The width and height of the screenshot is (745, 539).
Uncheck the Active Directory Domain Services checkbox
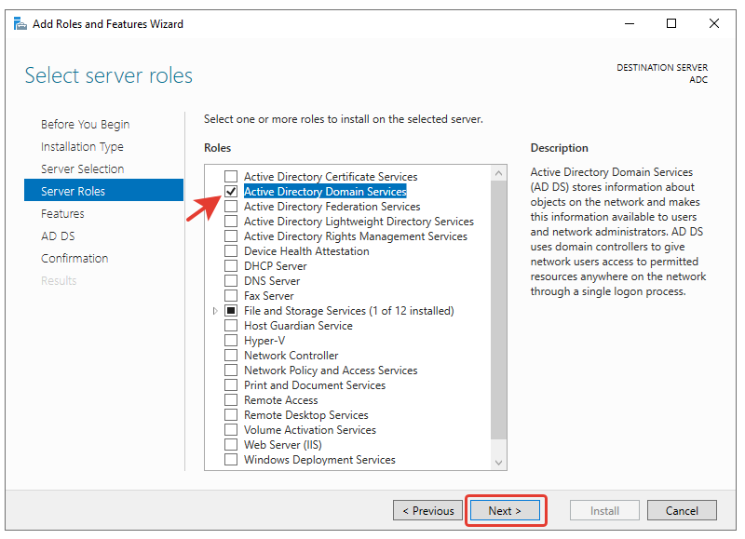[231, 192]
